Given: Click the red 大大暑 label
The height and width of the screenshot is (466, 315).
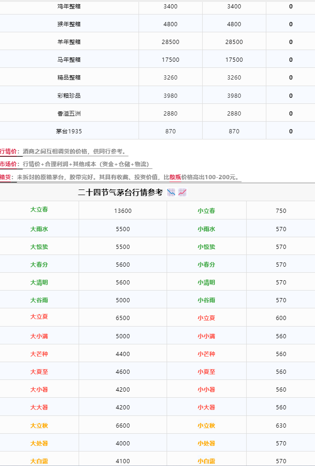Looking at the screenshot, I should tap(39, 408).
